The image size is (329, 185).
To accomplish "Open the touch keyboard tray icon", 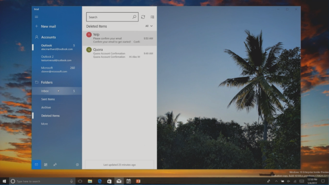I will pyautogui.click(x=302, y=181).
